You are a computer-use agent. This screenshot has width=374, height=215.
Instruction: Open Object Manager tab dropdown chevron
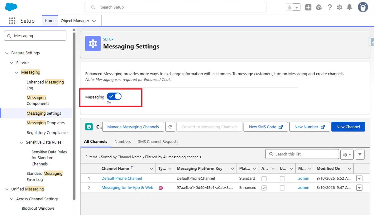(94, 21)
